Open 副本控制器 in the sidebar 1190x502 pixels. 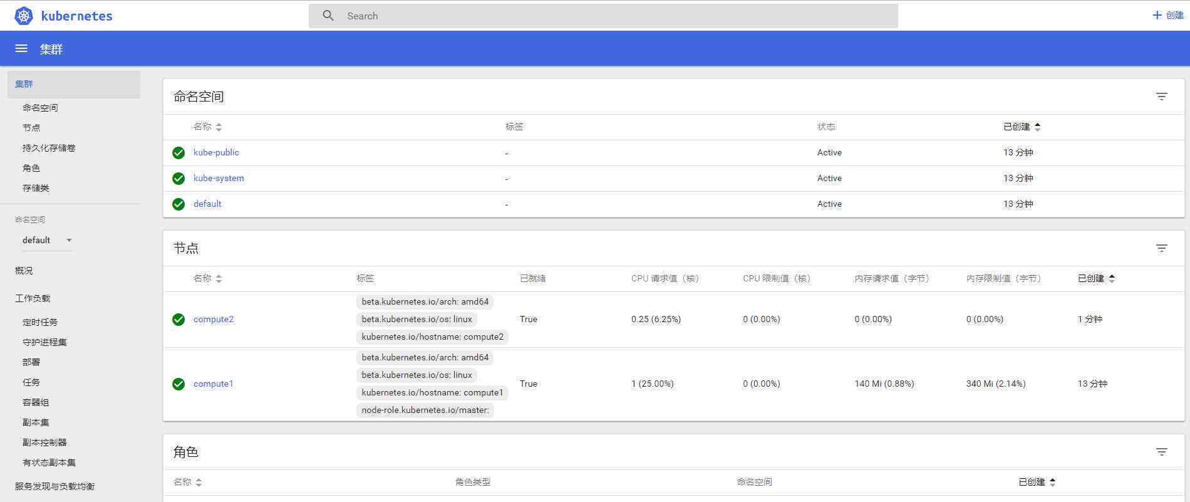point(44,442)
